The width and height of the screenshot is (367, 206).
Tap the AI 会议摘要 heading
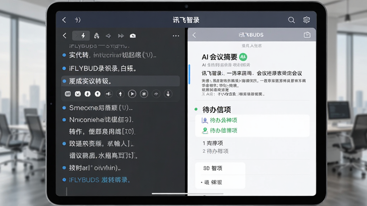[x=220, y=57]
